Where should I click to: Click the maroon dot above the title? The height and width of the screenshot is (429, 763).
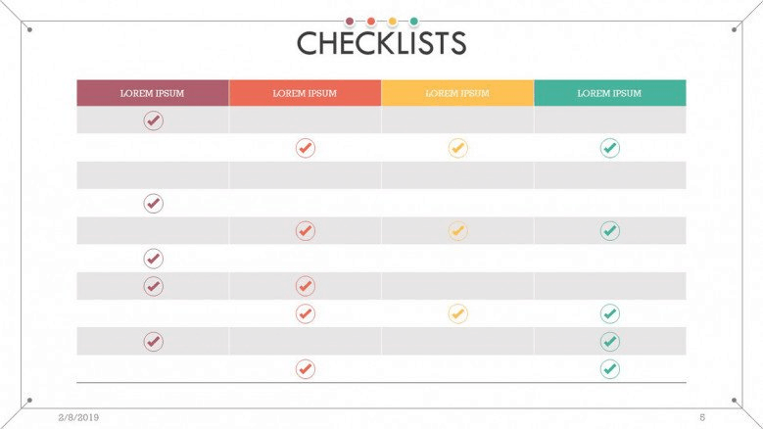350,21
